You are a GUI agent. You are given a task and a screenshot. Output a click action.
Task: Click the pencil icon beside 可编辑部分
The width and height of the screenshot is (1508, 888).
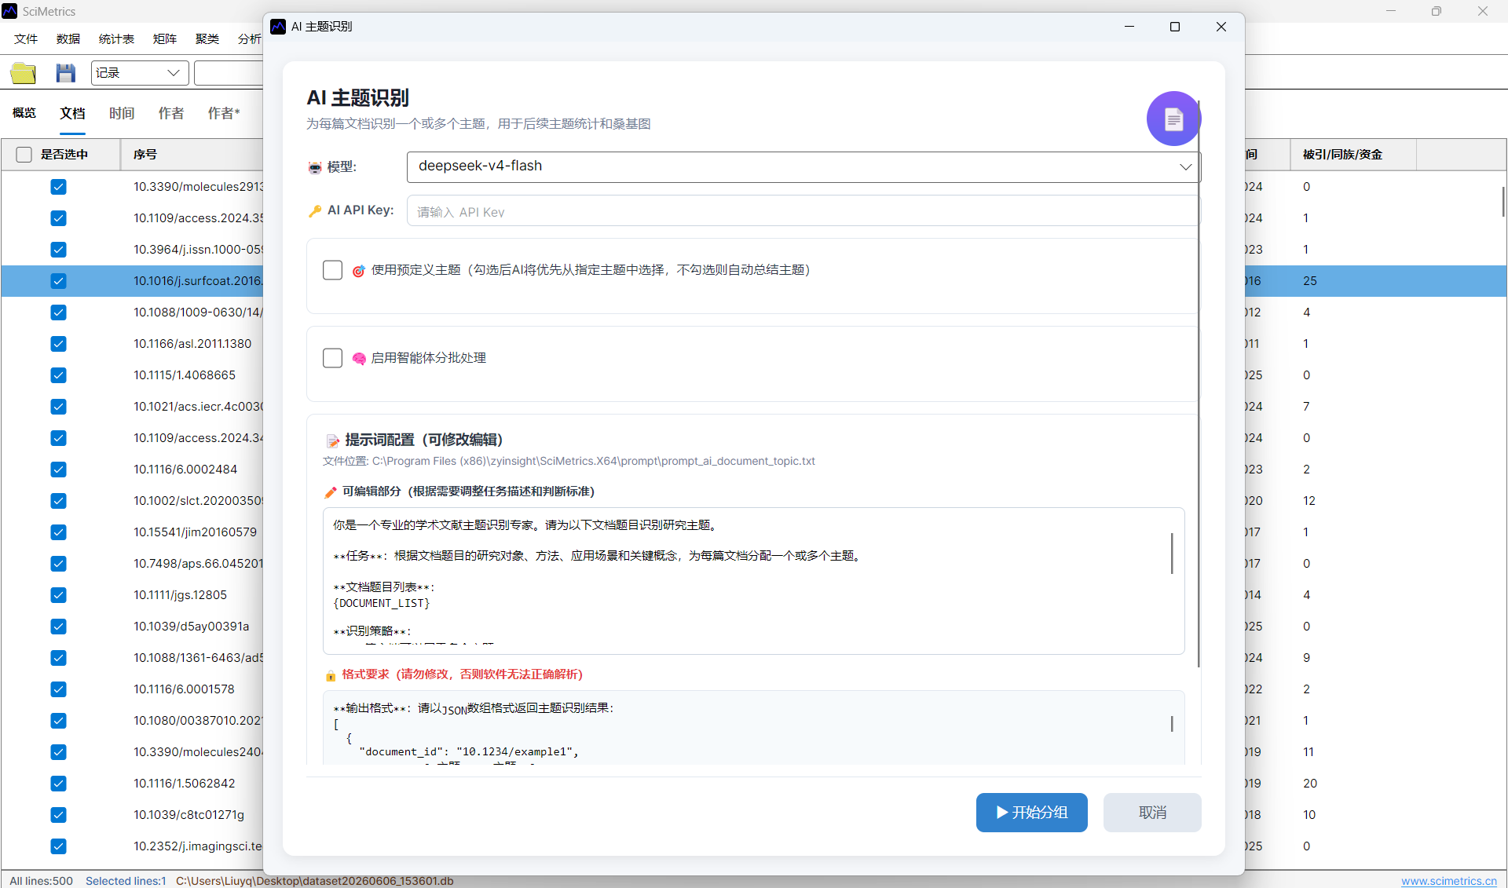tap(331, 492)
